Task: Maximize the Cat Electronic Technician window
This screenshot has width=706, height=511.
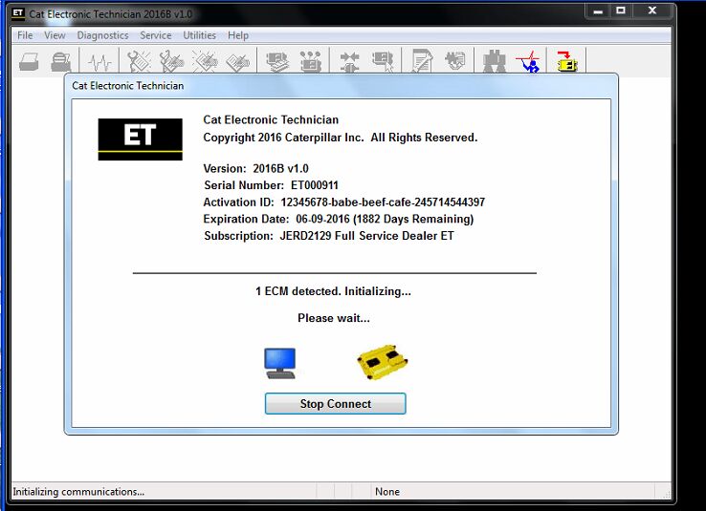Action: point(621,11)
